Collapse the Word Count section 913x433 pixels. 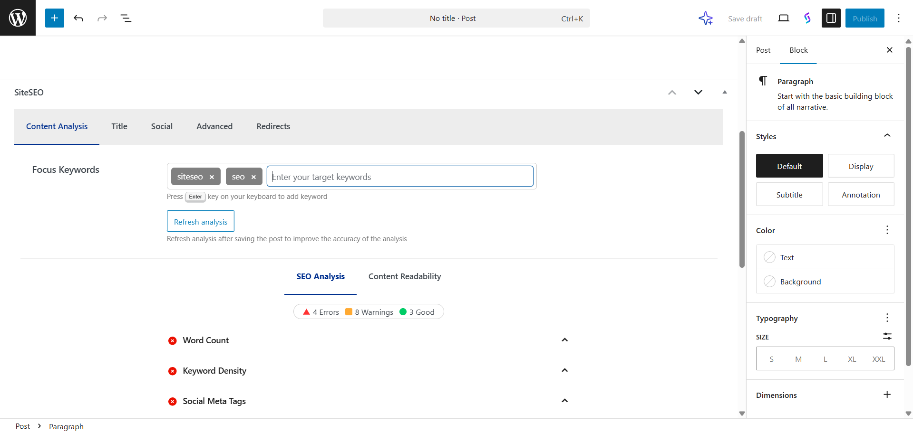pos(564,340)
